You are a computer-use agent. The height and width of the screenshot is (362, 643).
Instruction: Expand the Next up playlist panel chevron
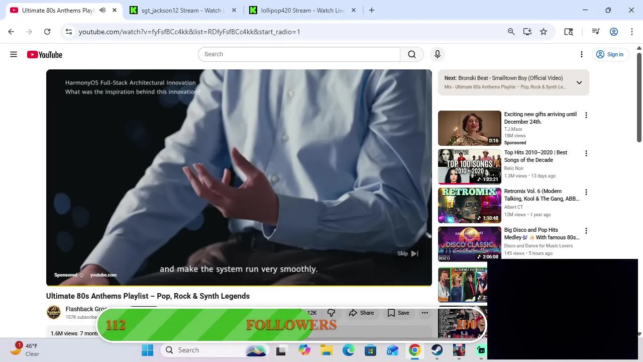tap(579, 82)
